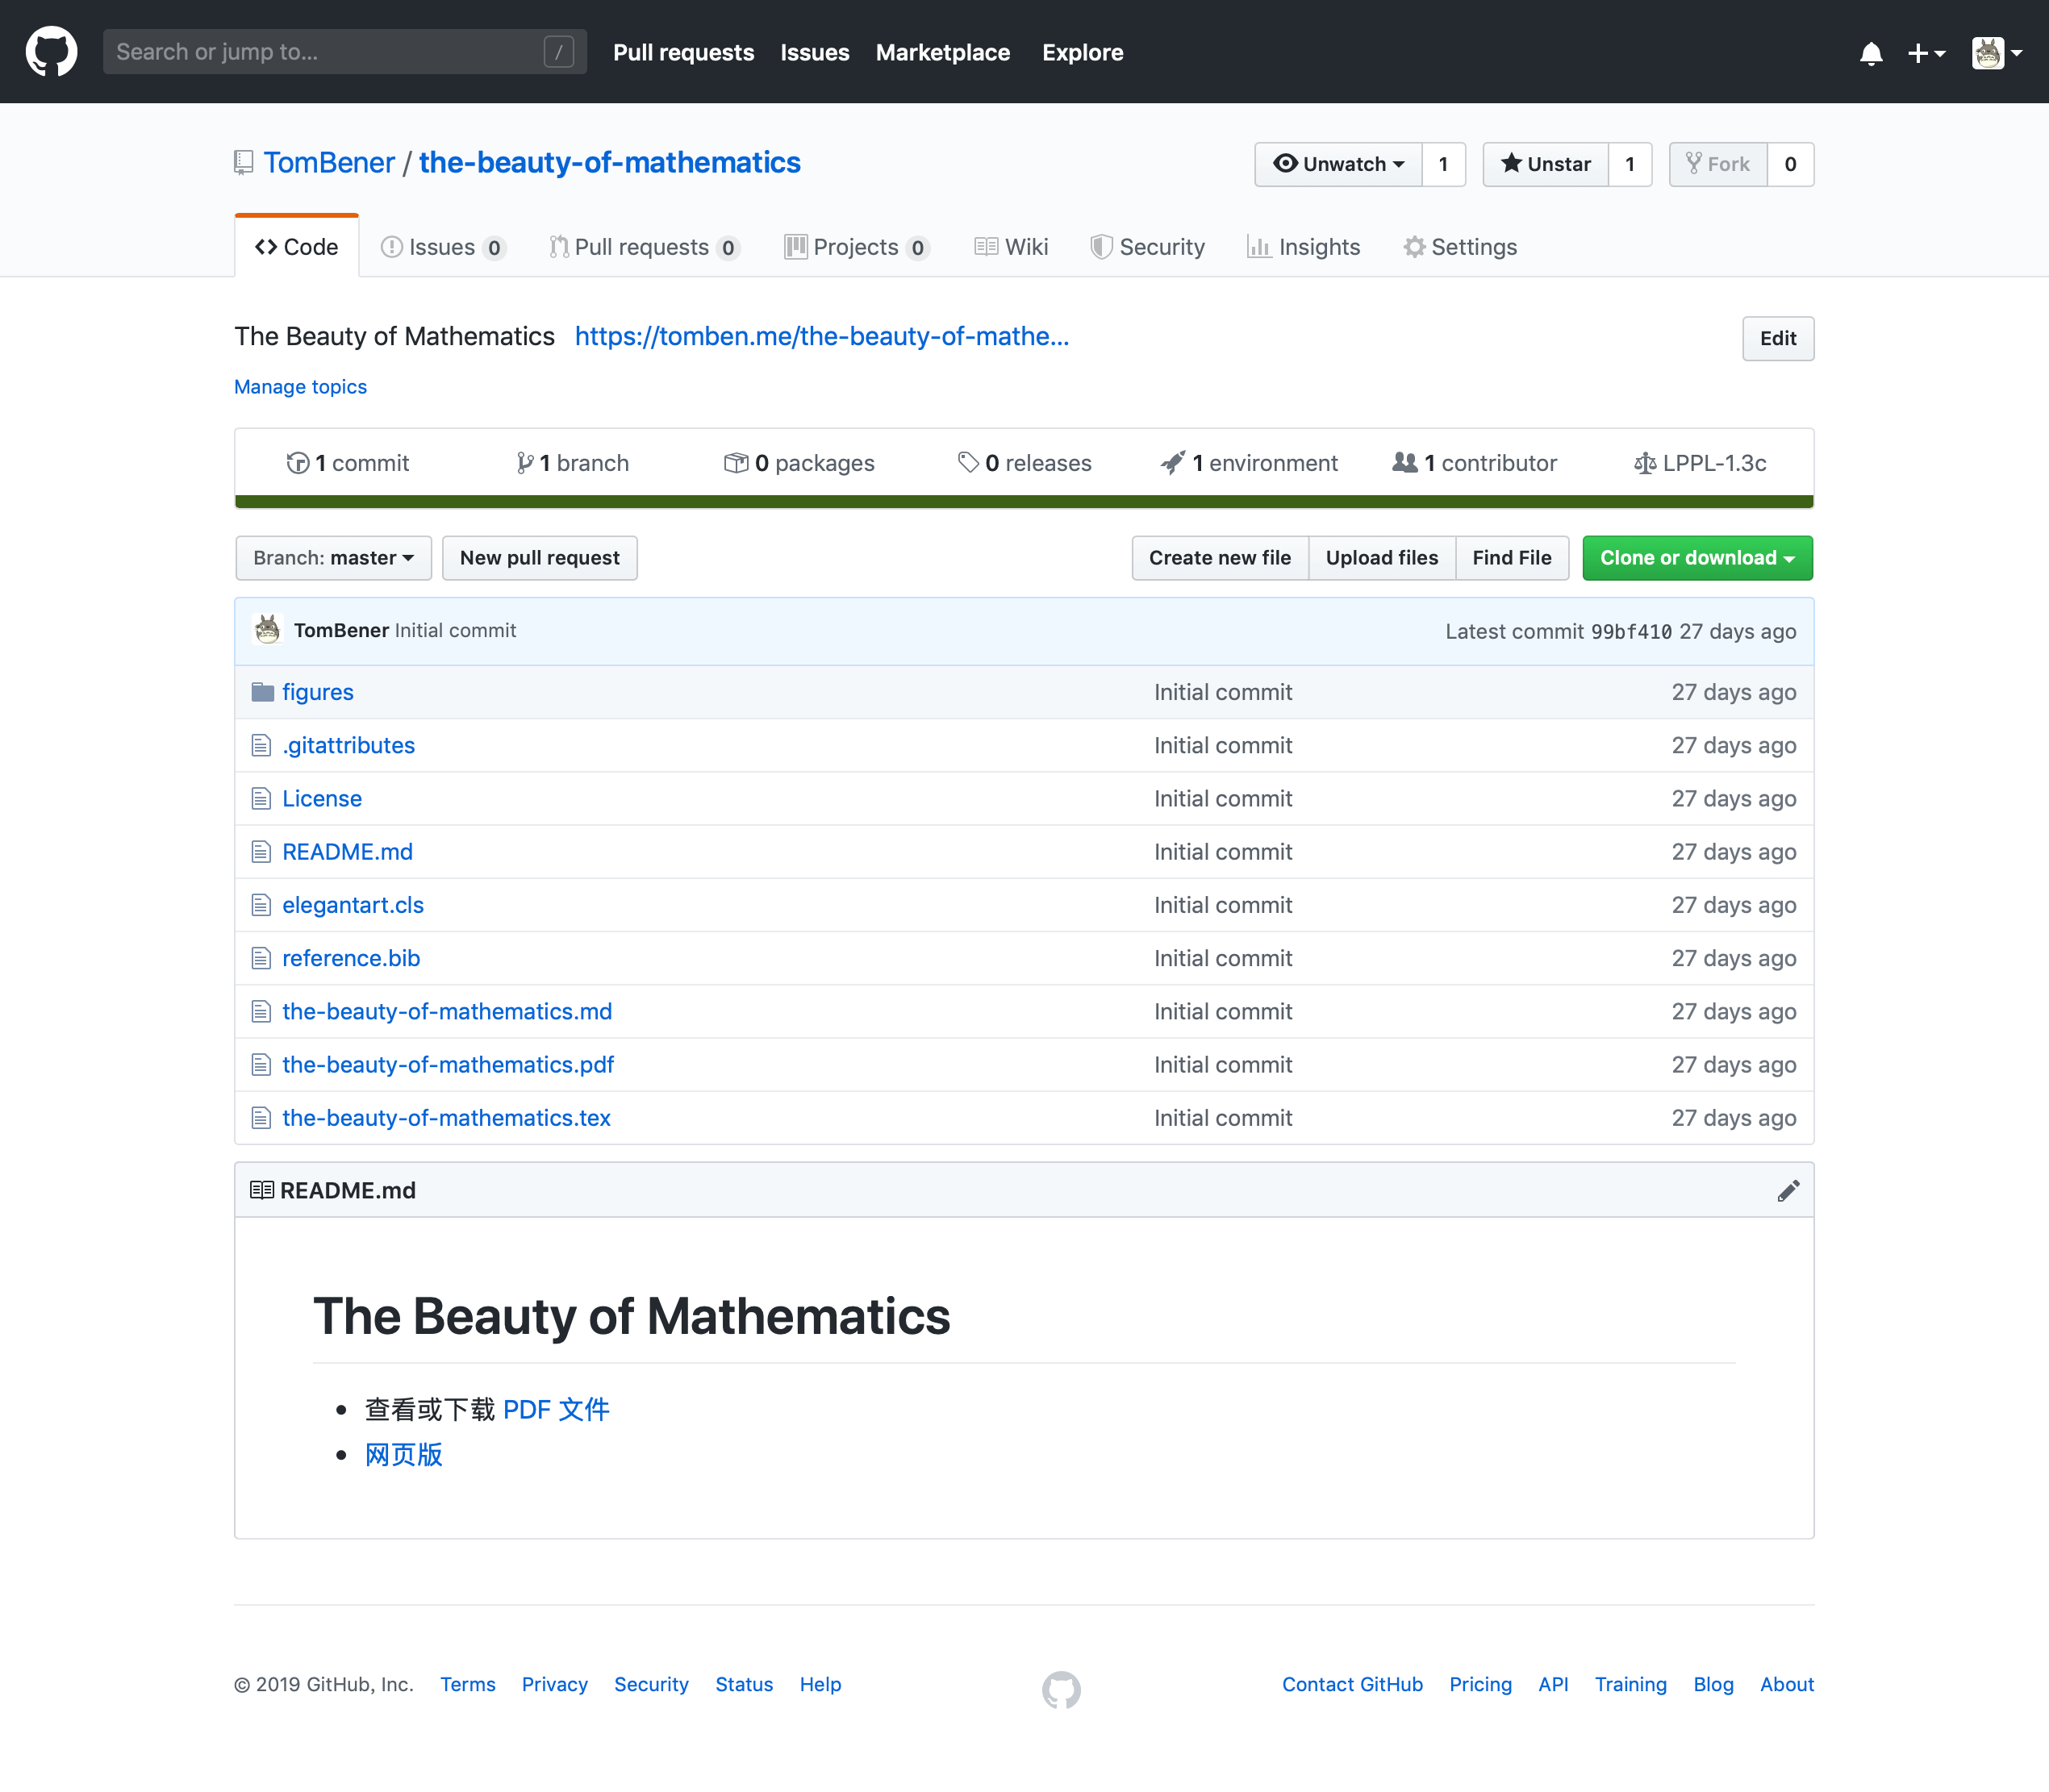Open commit hash 99bf410
The height and width of the screenshot is (1792, 2049).
(1630, 631)
